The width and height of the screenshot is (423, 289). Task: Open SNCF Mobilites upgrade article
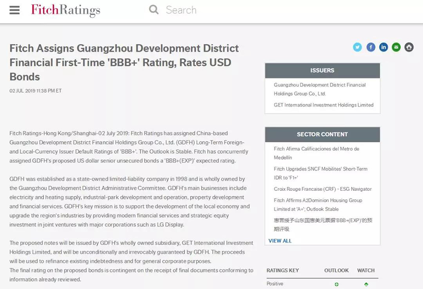pos(321,173)
